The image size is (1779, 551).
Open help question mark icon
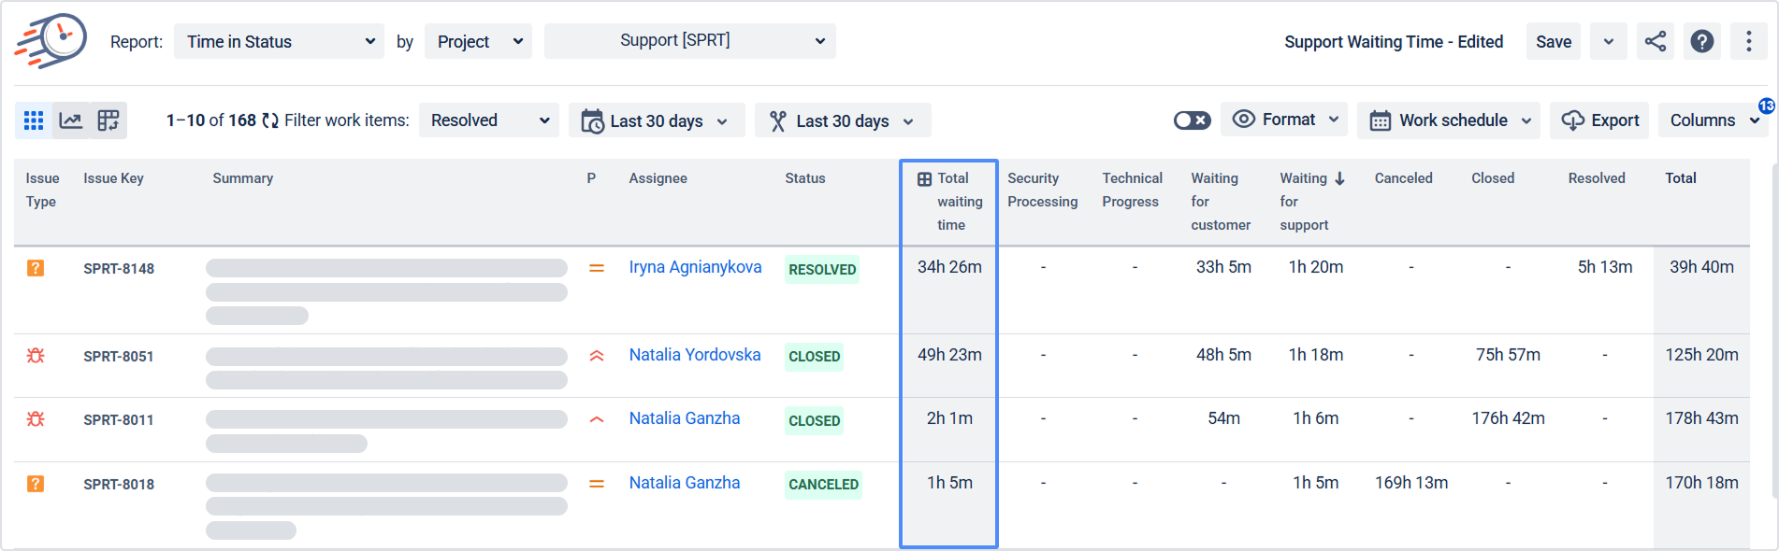1702,41
